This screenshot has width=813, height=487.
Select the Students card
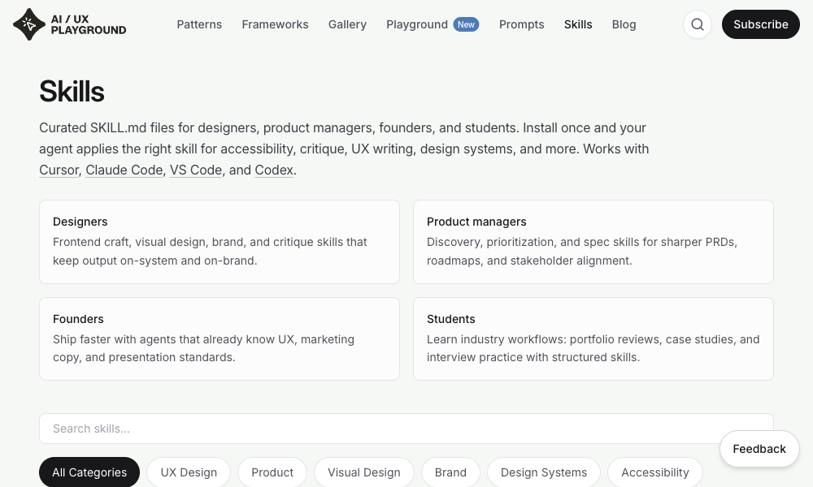(x=593, y=339)
